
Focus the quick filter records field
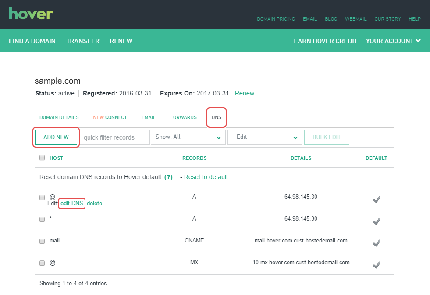(x=115, y=137)
